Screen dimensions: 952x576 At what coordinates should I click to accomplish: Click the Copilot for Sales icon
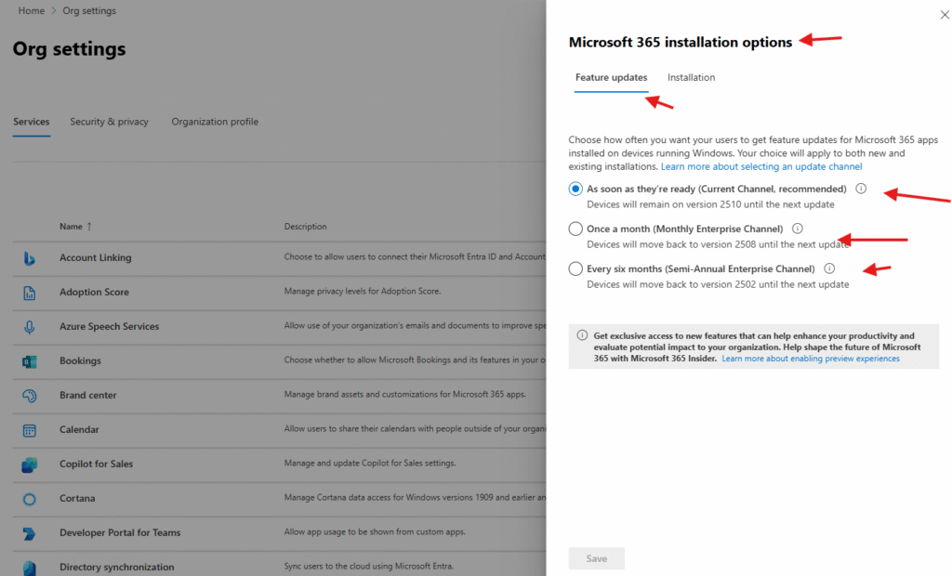pos(30,465)
